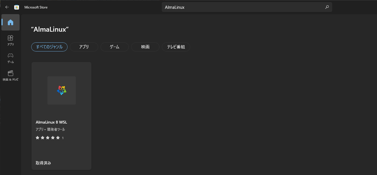Image resolution: width=377 pixels, height=175 pixels.
Task: Click the AlmaLinux 8 WSL card thumbnail
Action: pyautogui.click(x=61, y=90)
